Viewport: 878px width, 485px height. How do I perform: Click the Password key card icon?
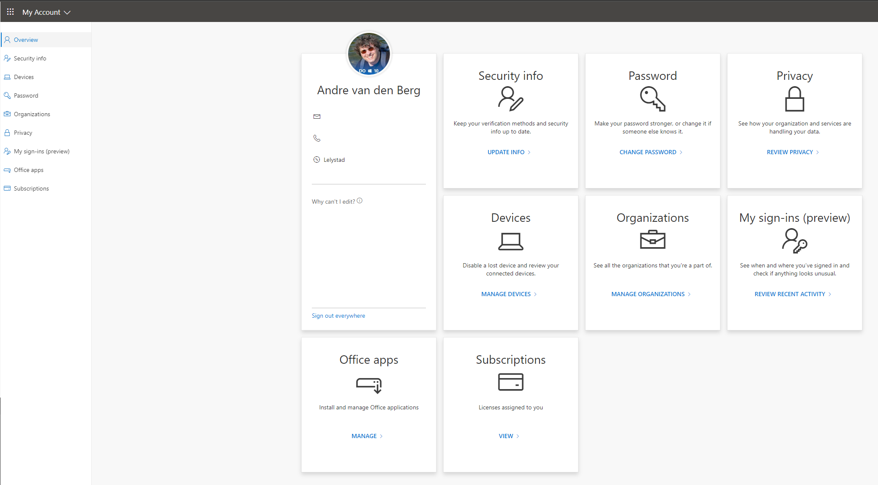click(652, 99)
